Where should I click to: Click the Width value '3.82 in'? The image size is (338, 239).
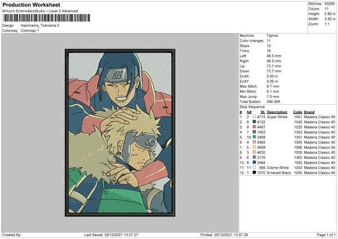pos(330,19)
